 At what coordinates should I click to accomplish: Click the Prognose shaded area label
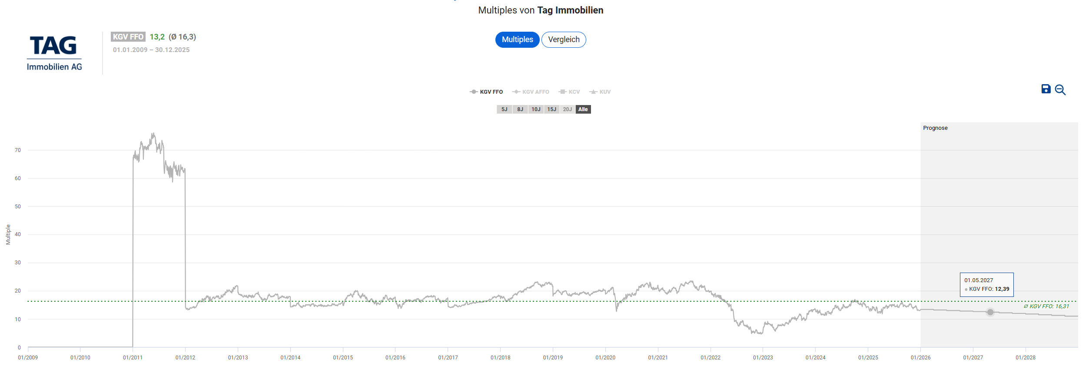point(935,128)
